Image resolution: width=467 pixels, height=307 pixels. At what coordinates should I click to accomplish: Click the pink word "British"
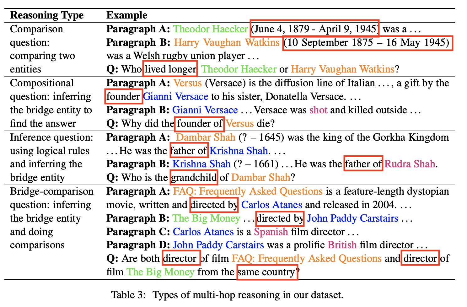pyautogui.click(x=342, y=245)
